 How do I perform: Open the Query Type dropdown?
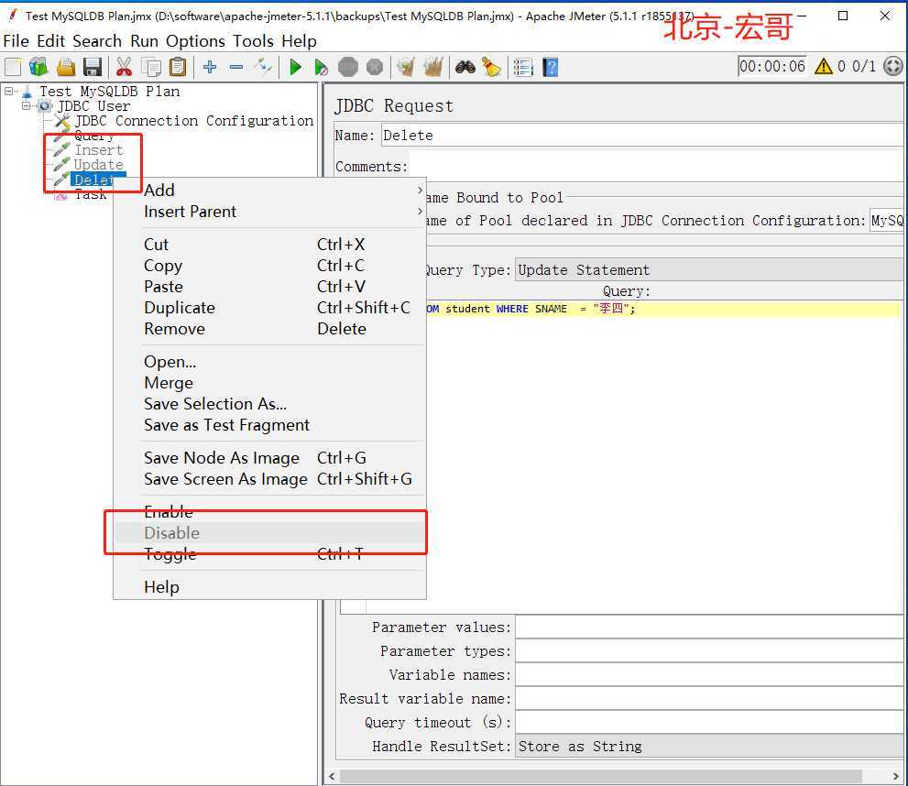(x=710, y=269)
